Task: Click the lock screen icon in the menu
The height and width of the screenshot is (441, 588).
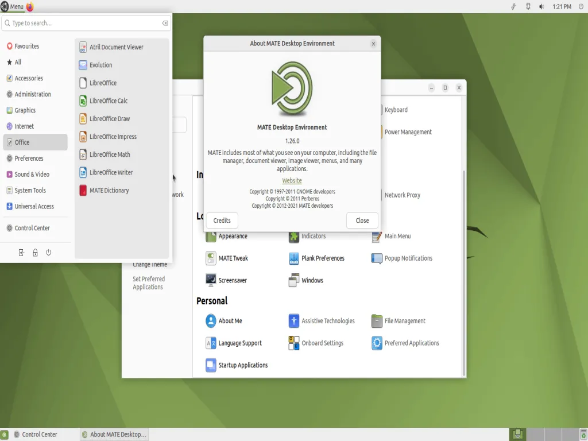Action: click(35, 253)
